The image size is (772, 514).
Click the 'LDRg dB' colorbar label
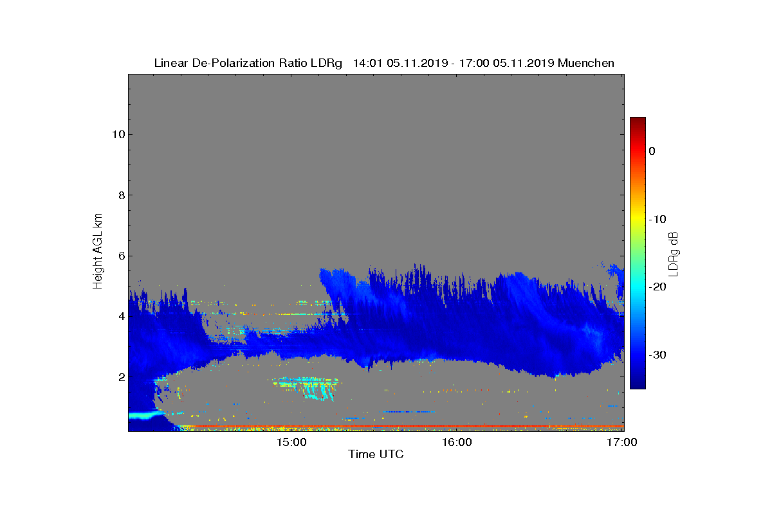click(674, 253)
